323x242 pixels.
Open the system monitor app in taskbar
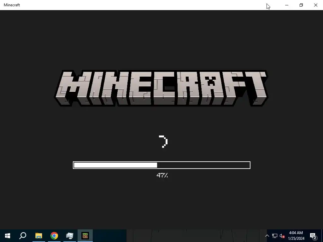(70, 236)
